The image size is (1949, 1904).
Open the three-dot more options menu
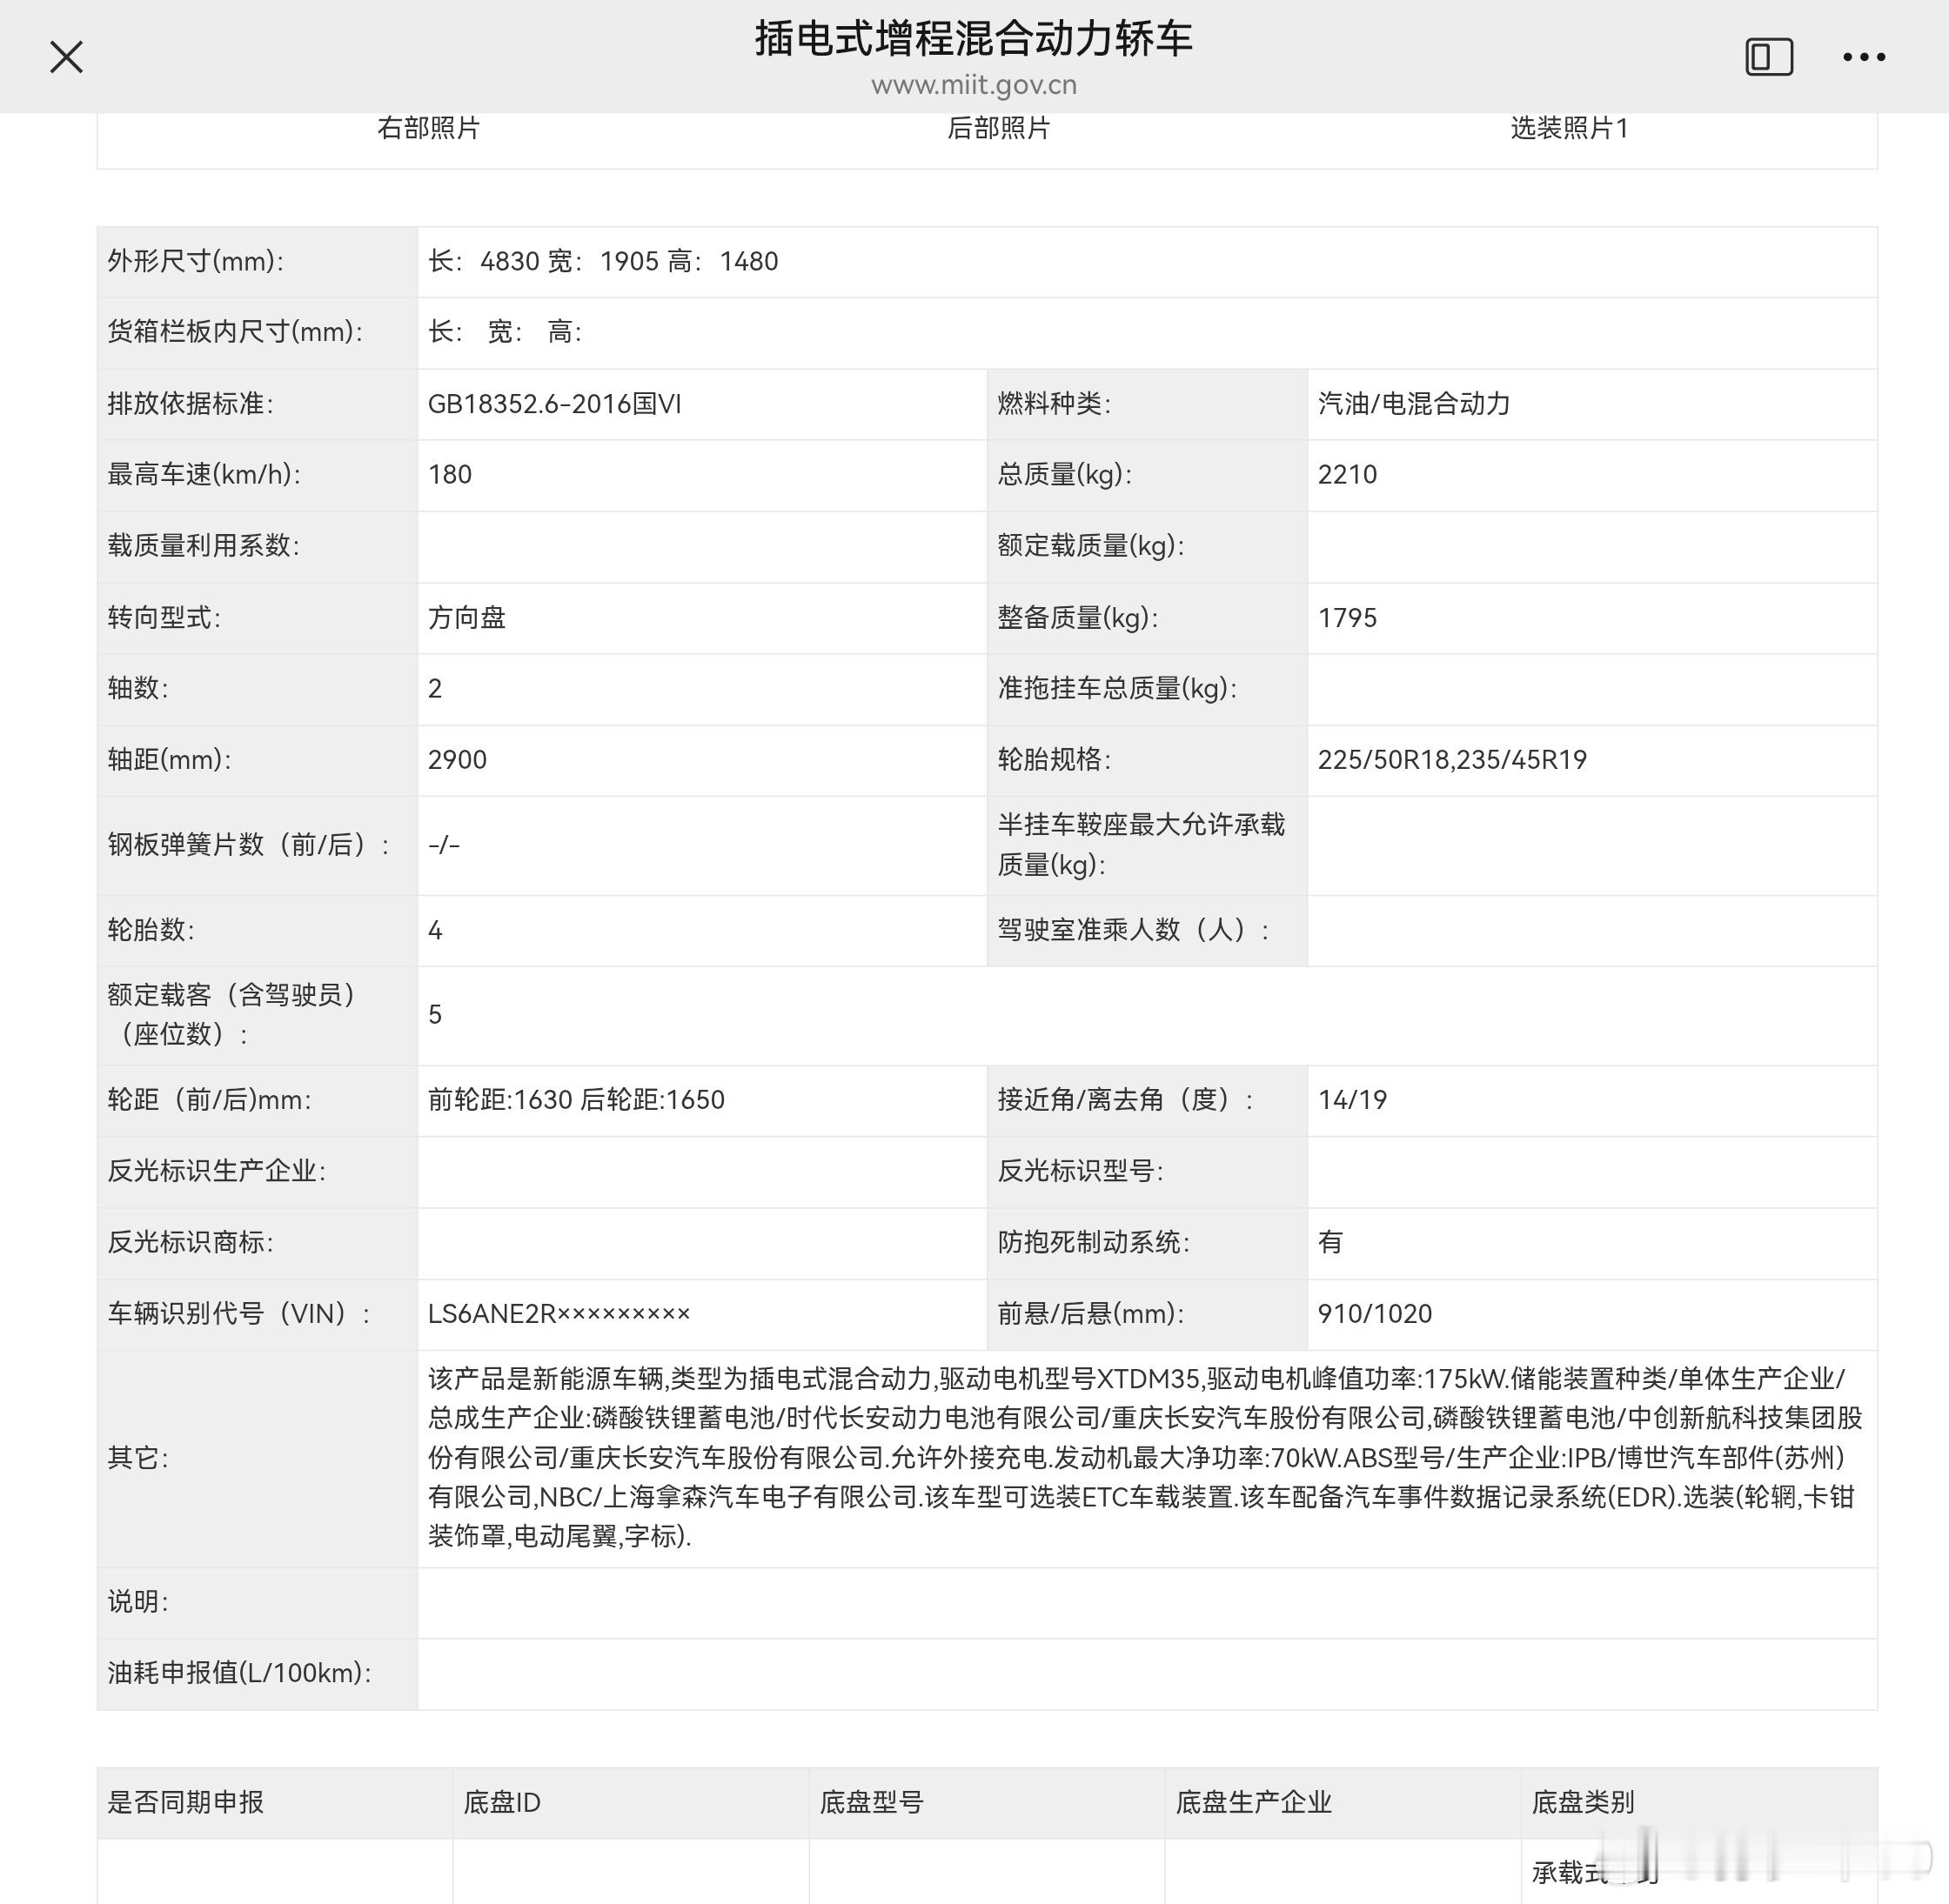point(1864,57)
